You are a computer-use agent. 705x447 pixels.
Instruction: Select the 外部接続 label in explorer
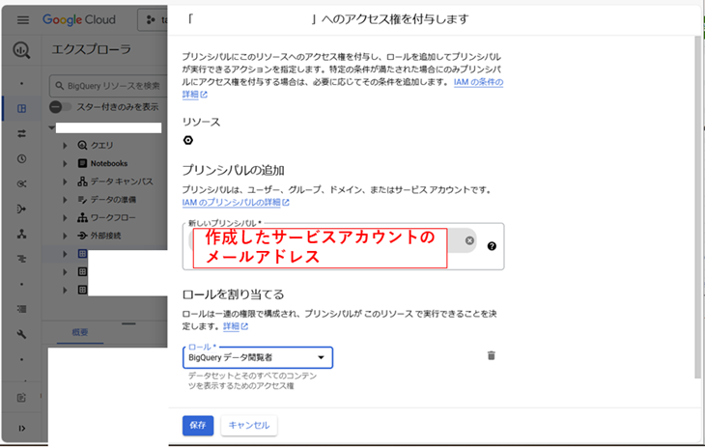pos(105,236)
